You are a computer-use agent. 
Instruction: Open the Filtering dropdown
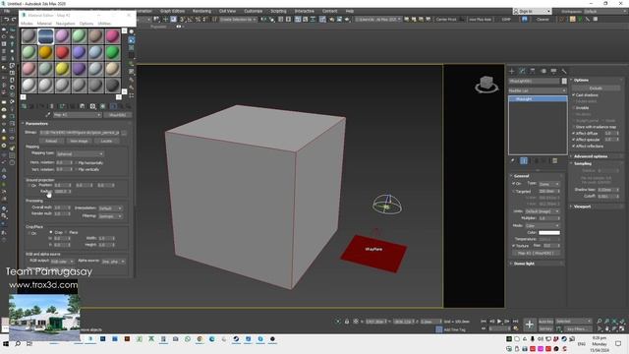pyautogui.click(x=110, y=216)
